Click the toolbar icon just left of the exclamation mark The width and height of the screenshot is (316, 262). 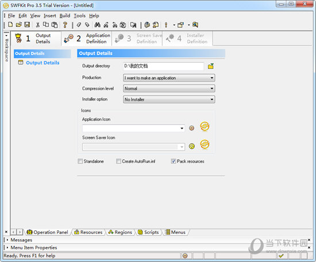pos(156,25)
